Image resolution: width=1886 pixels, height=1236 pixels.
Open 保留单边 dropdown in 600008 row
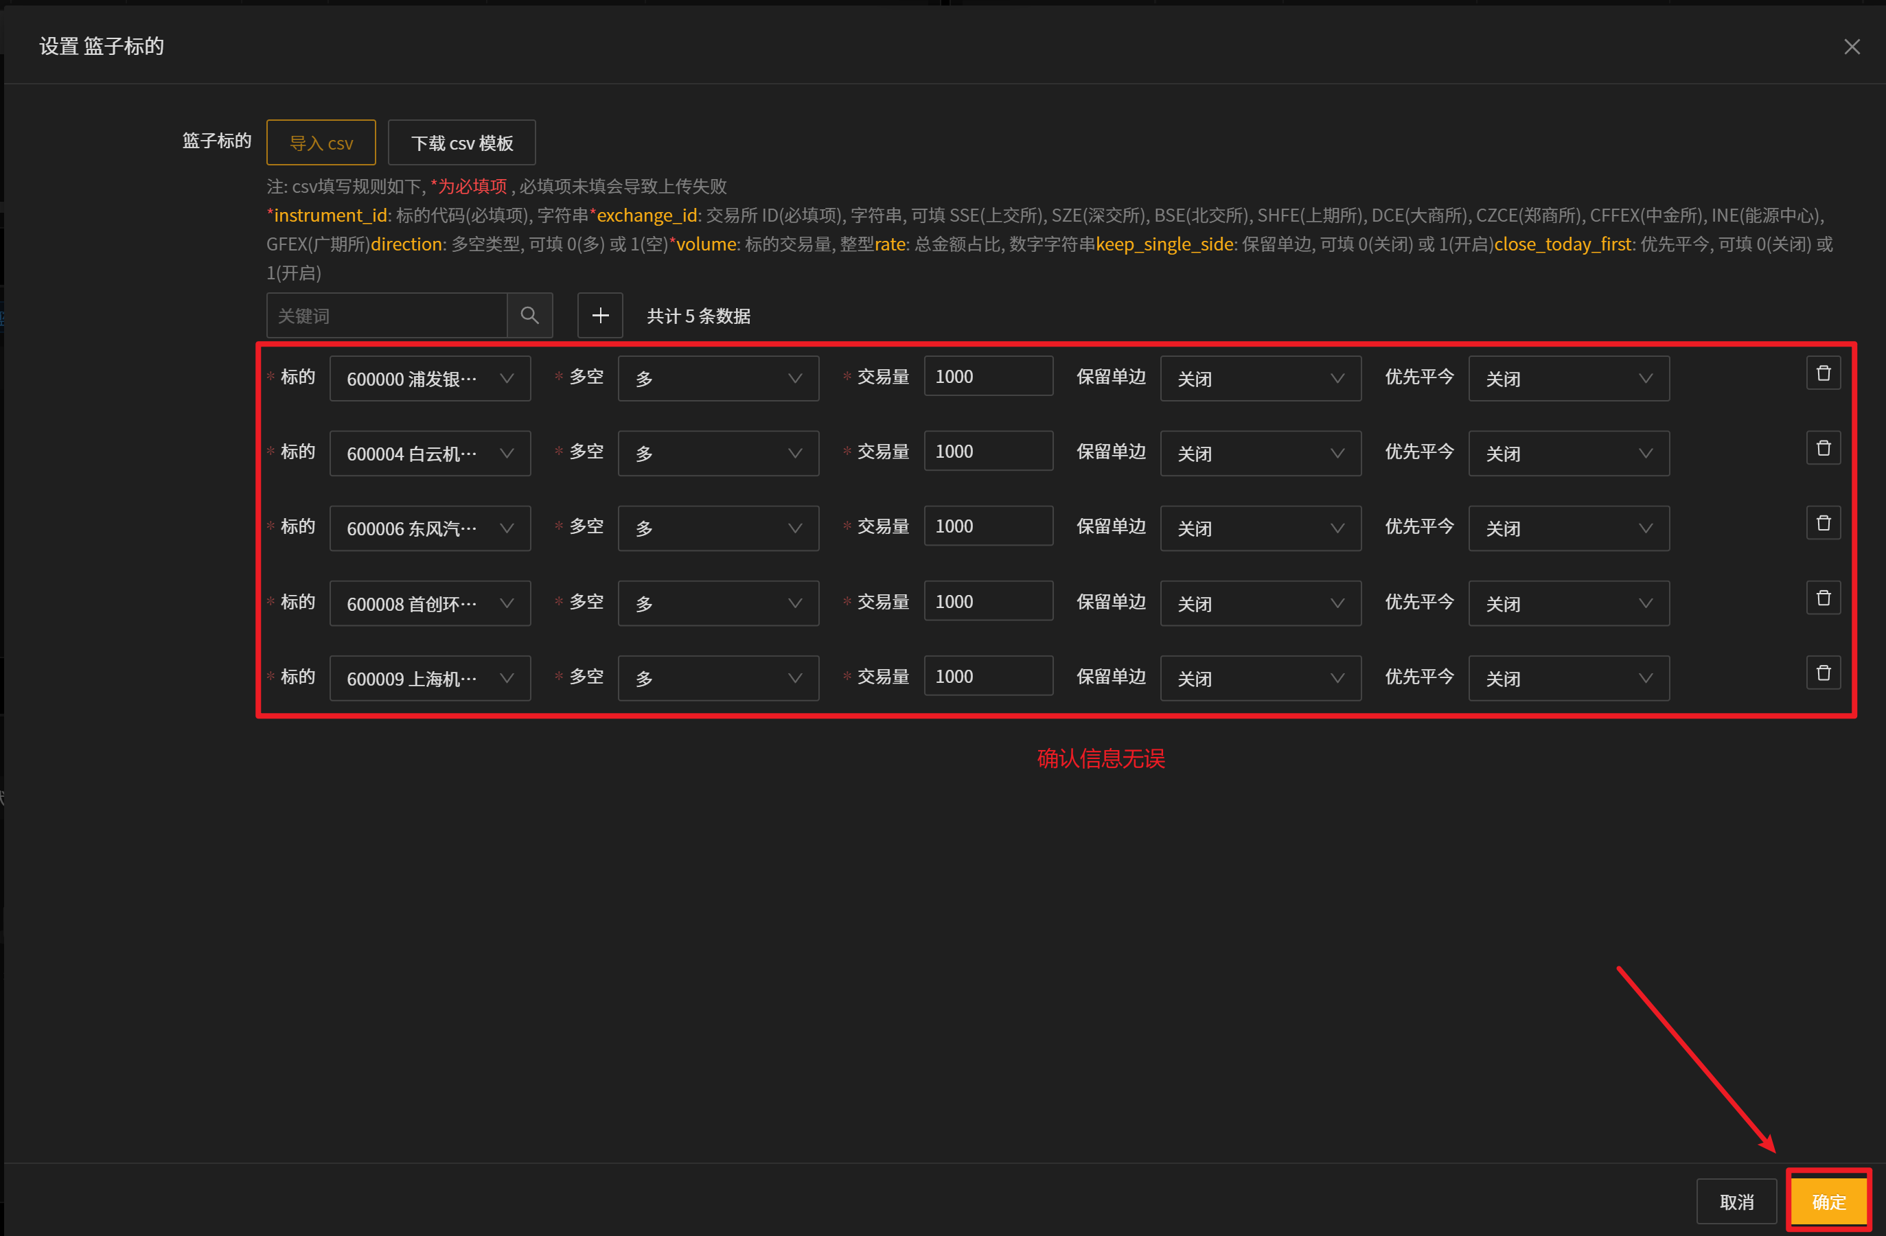click(x=1260, y=604)
